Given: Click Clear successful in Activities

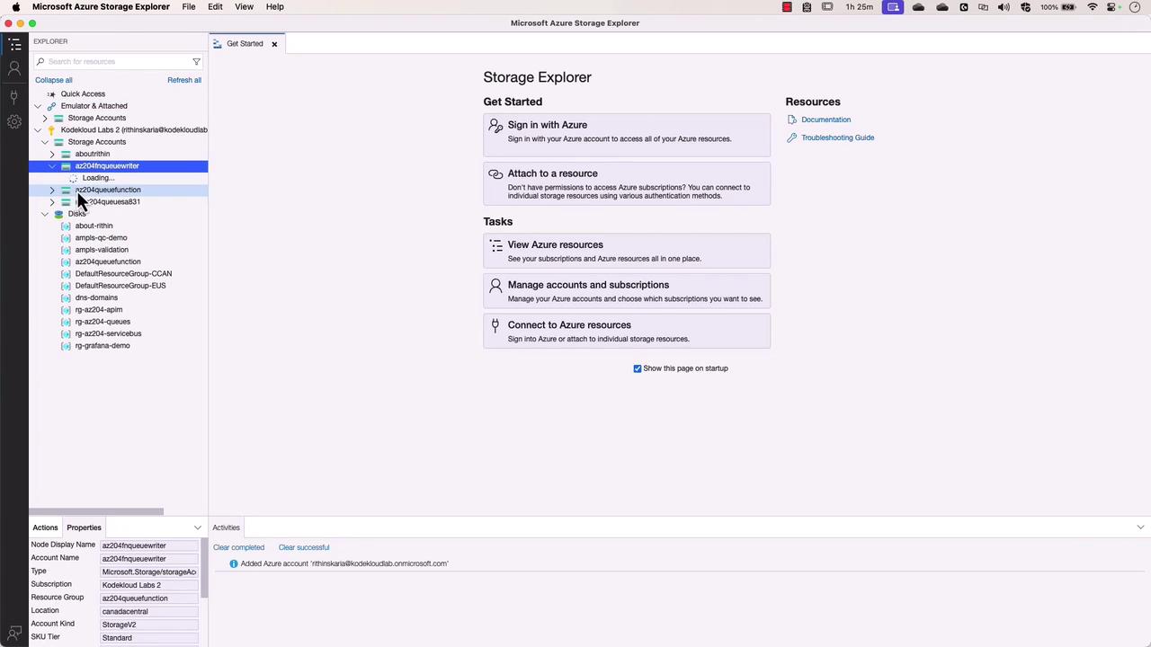Looking at the screenshot, I should click(304, 547).
